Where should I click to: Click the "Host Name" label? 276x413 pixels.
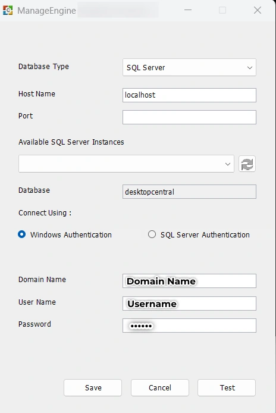tap(37, 94)
